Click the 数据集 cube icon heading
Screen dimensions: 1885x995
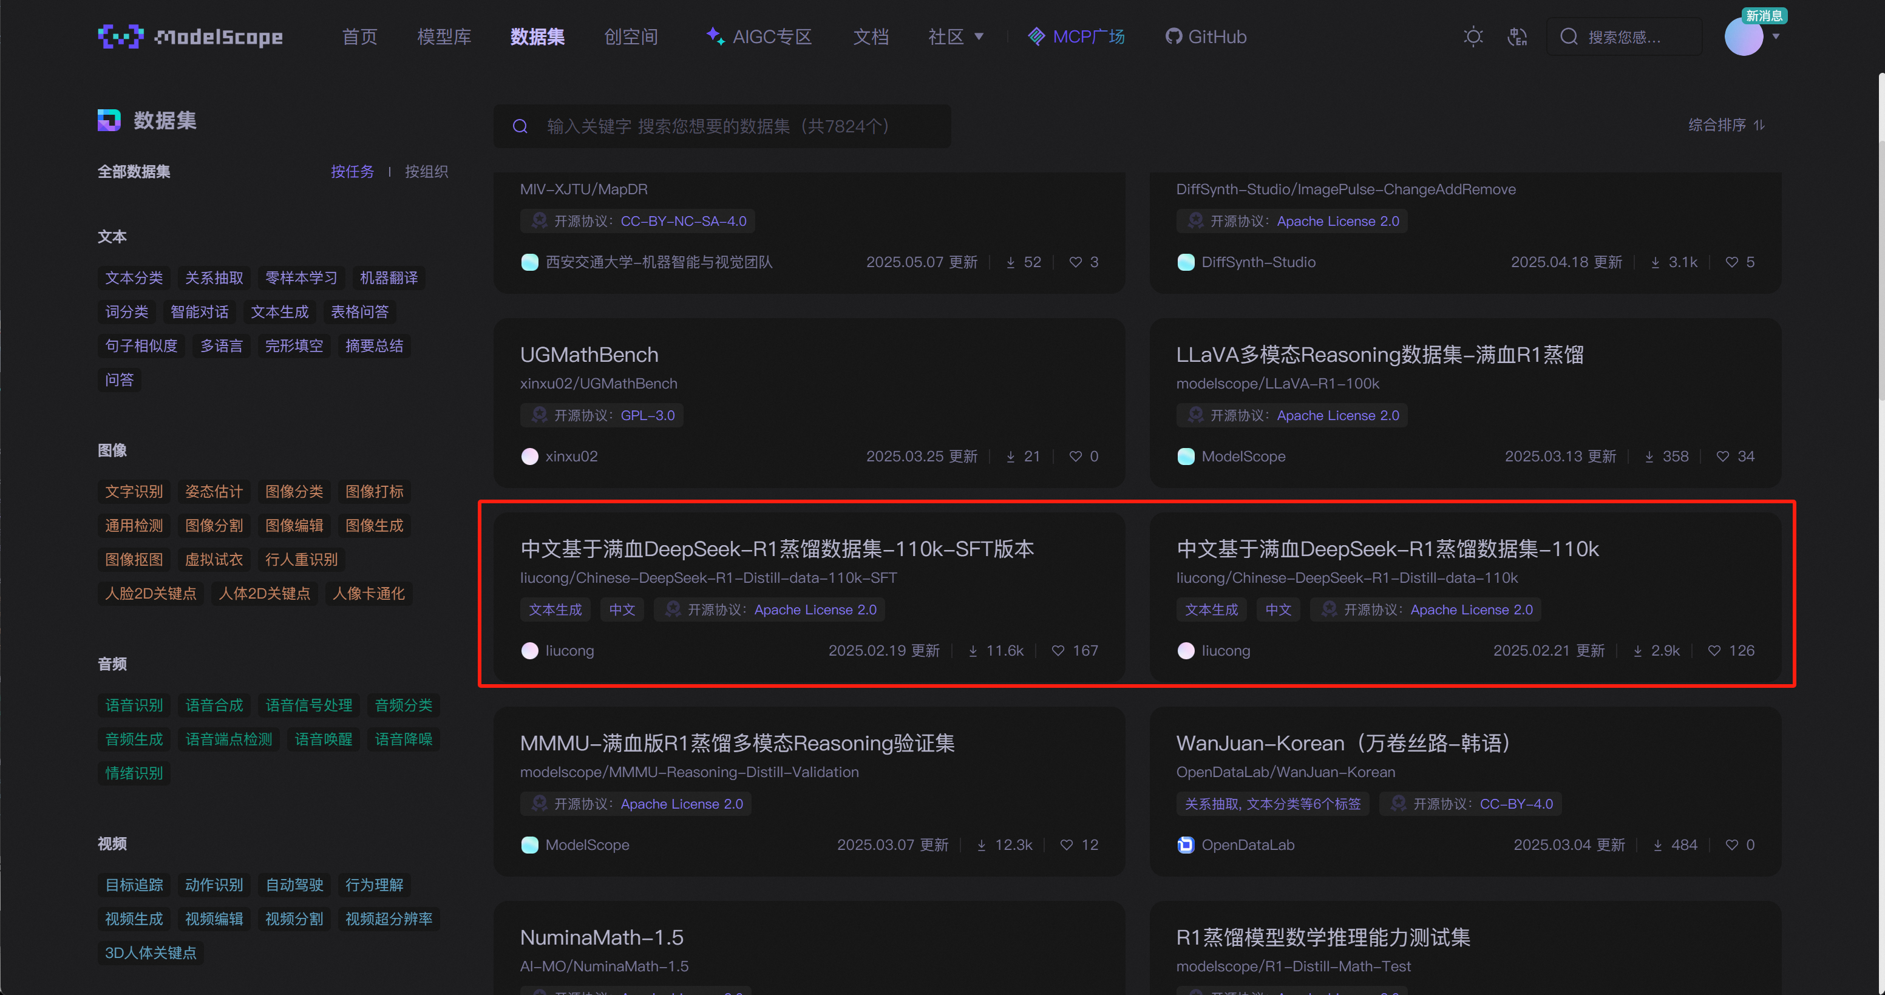109,120
